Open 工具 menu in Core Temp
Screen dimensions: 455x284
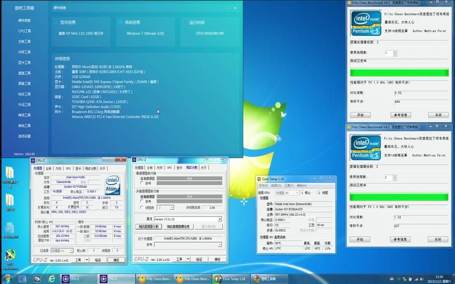click(289, 186)
